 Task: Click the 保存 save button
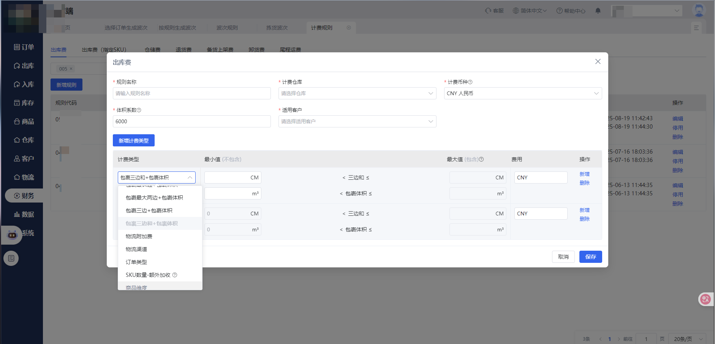point(590,257)
